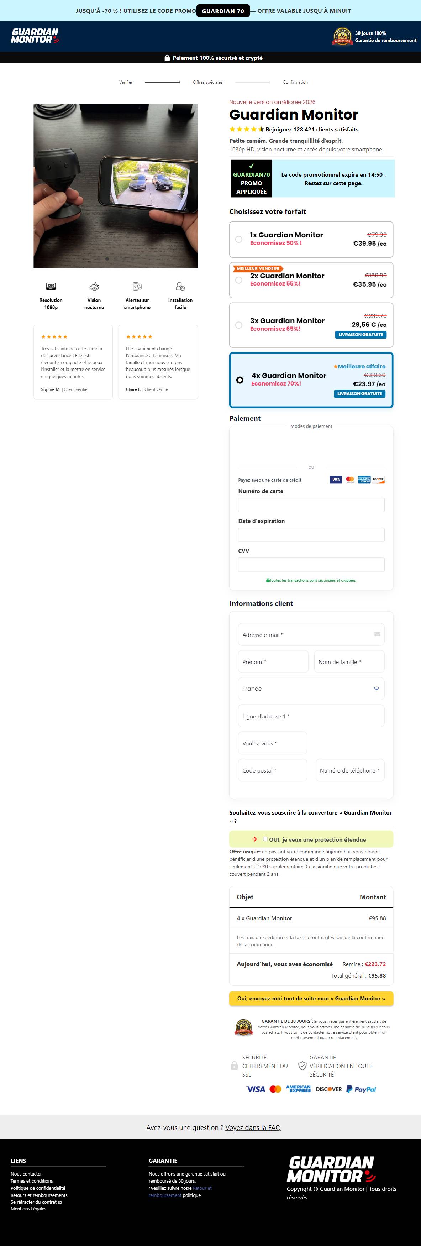Click into the CVV field
This screenshot has height=1246, width=421.
click(311, 565)
